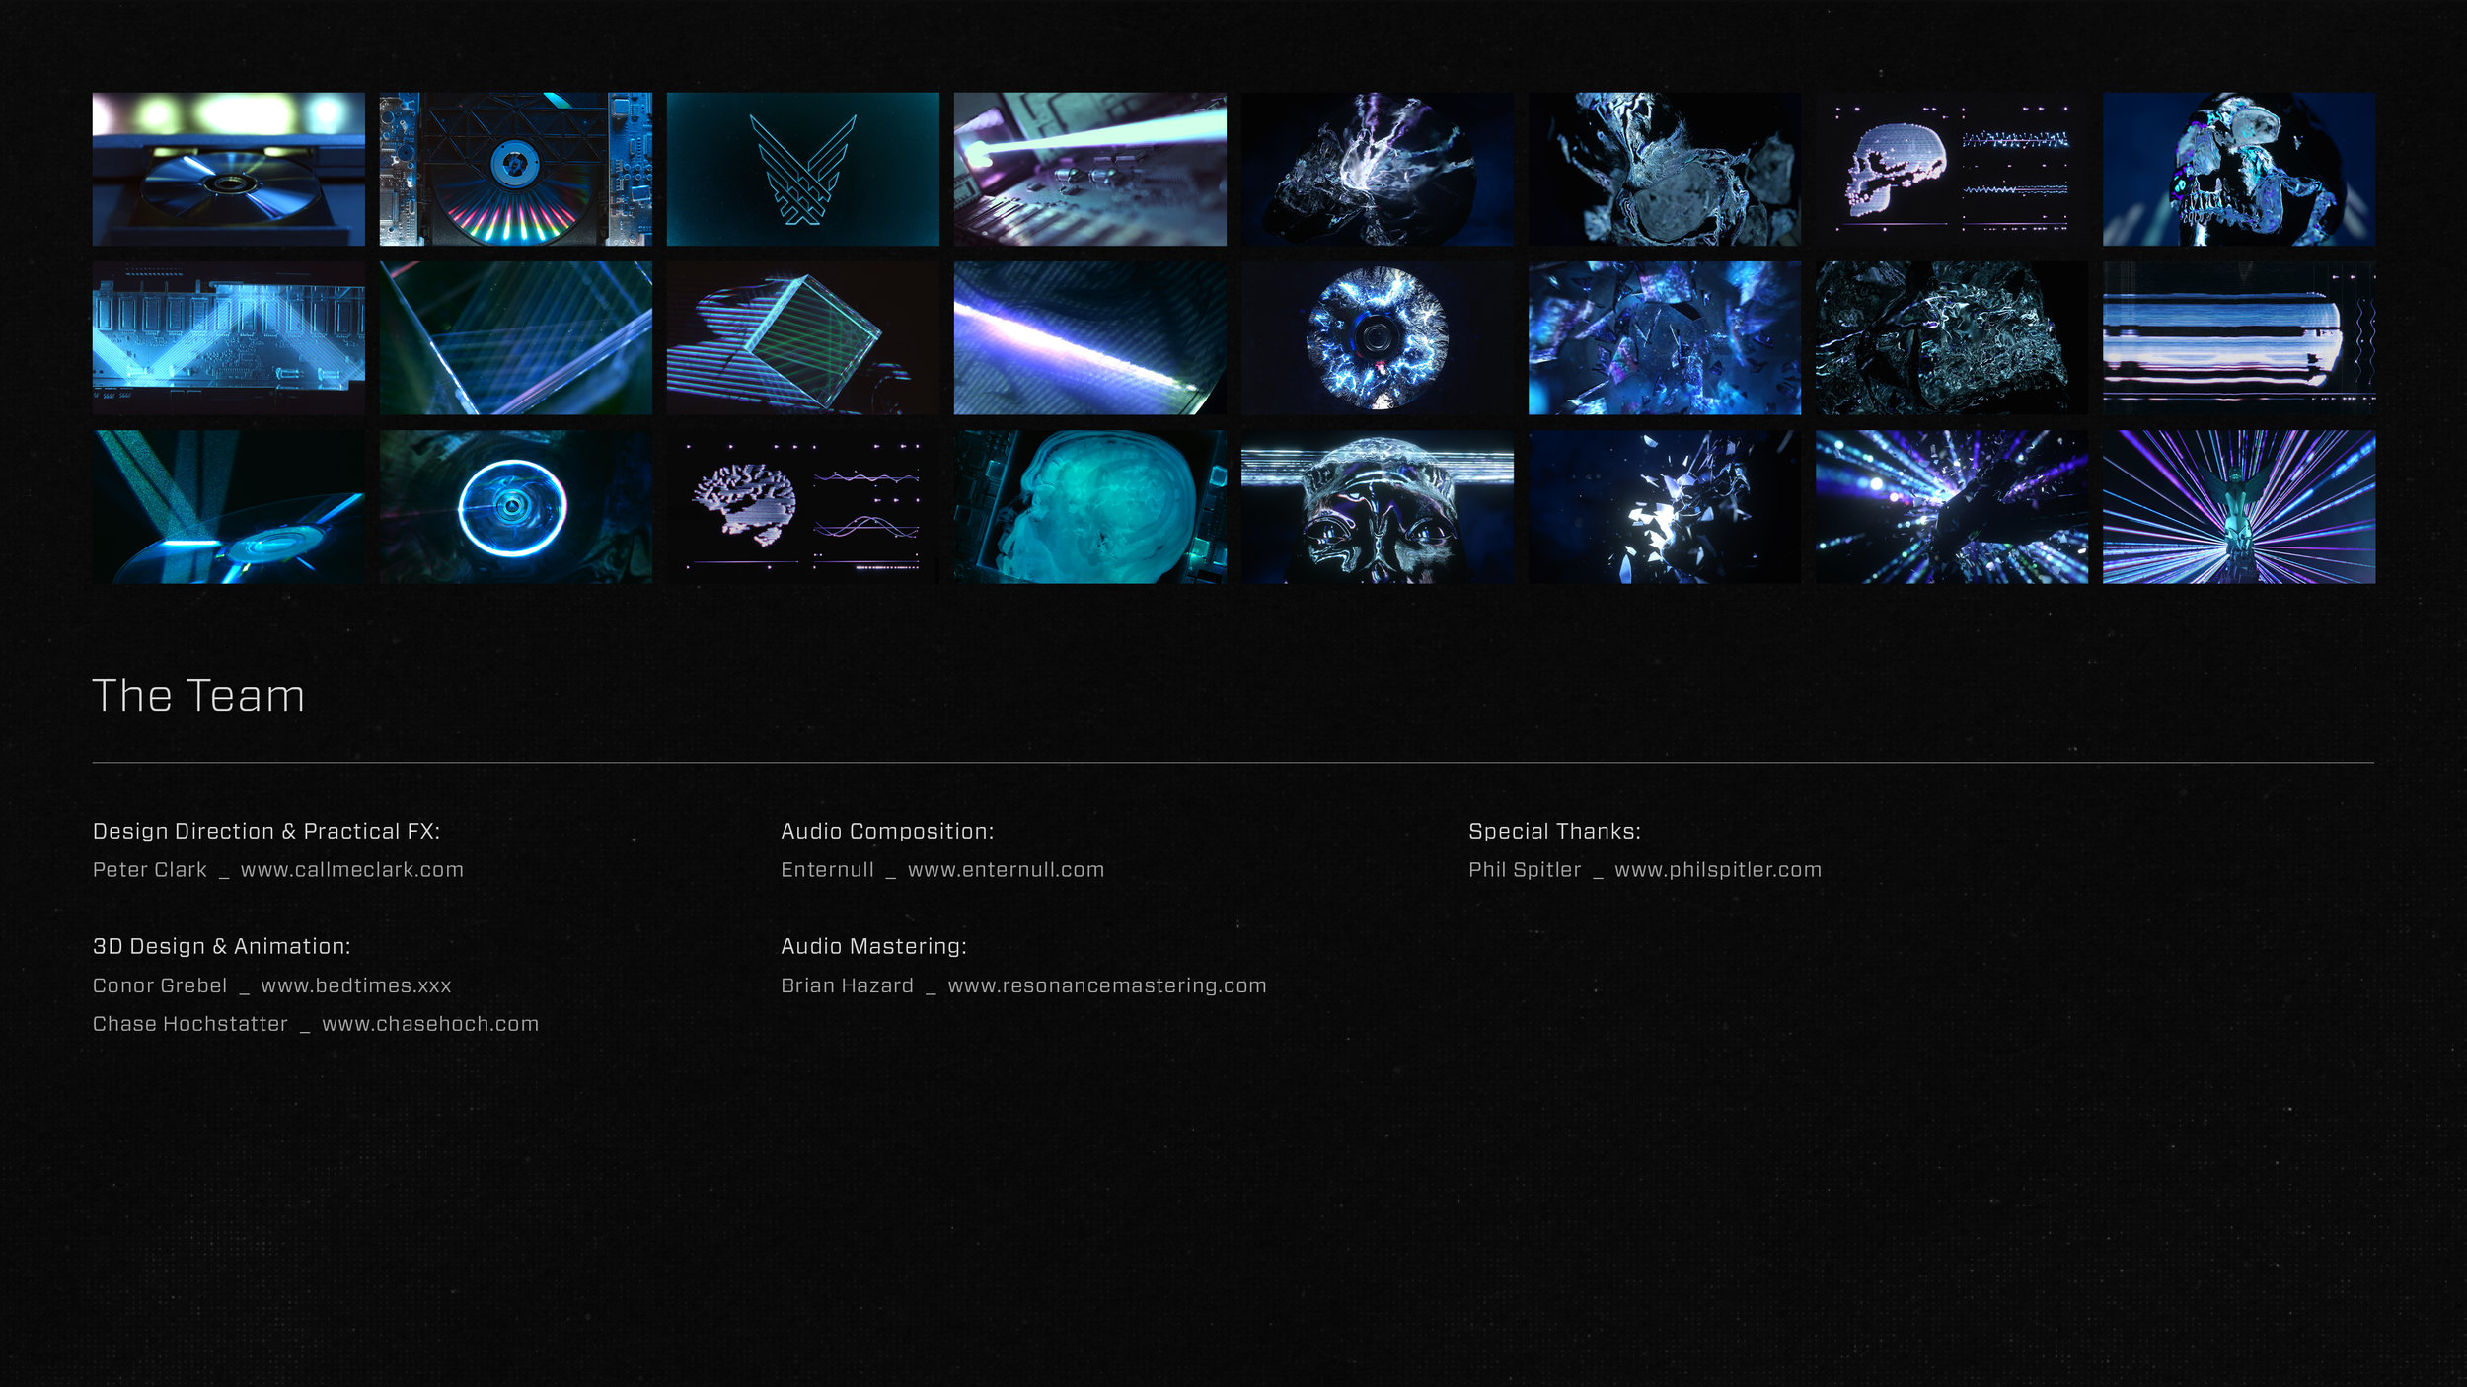Open the laser beam circuit thumbnail

click(1089, 169)
